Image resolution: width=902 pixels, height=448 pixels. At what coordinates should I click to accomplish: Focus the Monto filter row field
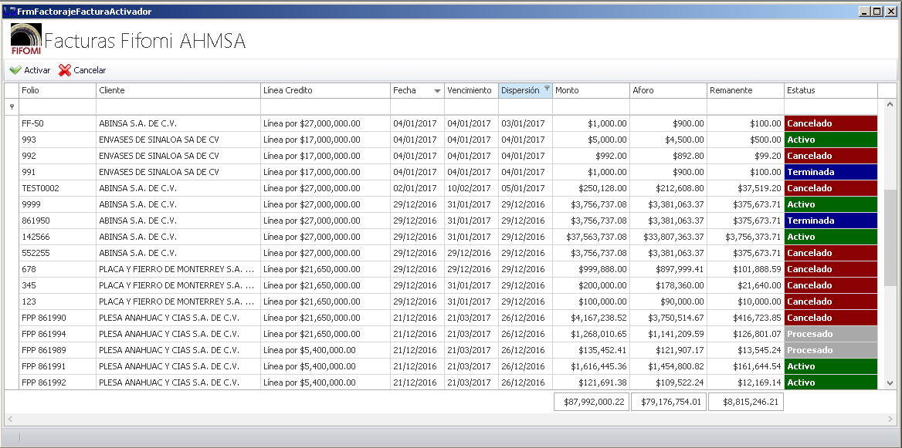[591, 107]
